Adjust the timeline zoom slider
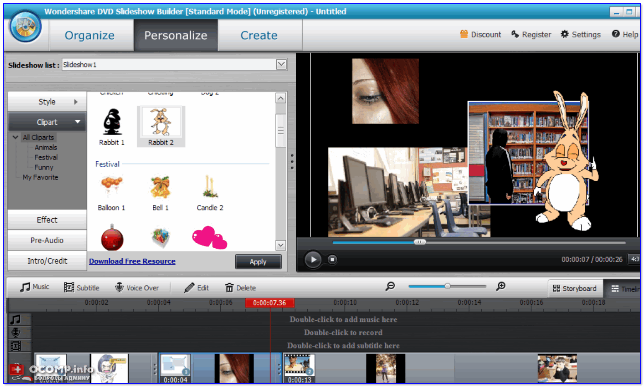 (x=447, y=286)
